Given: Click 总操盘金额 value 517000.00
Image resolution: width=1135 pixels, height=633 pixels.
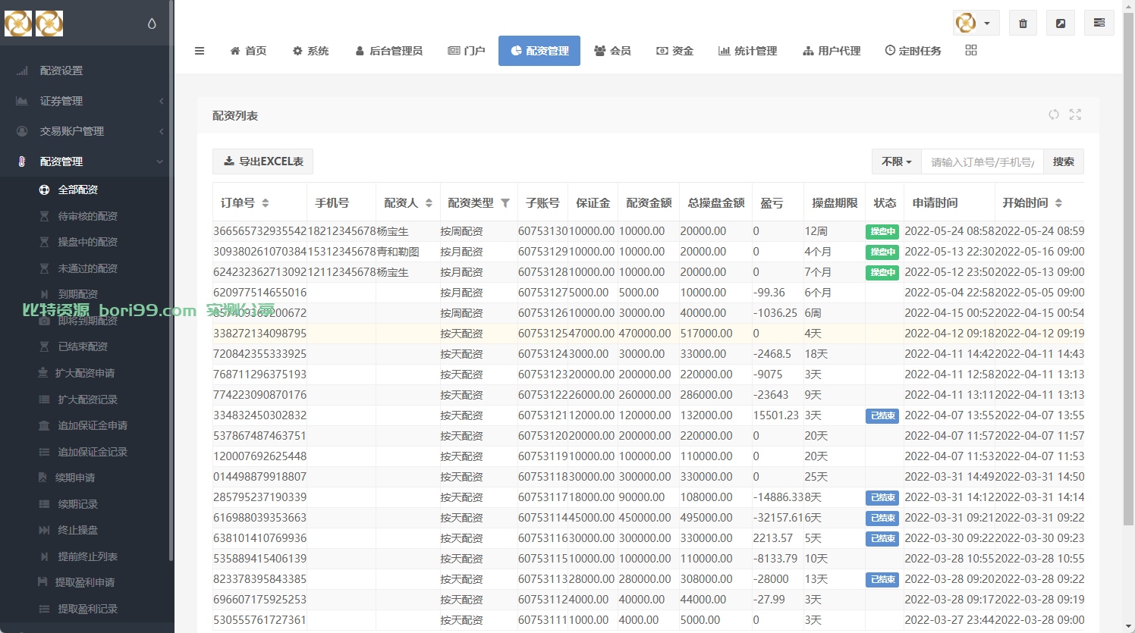Looking at the screenshot, I should coord(706,334).
